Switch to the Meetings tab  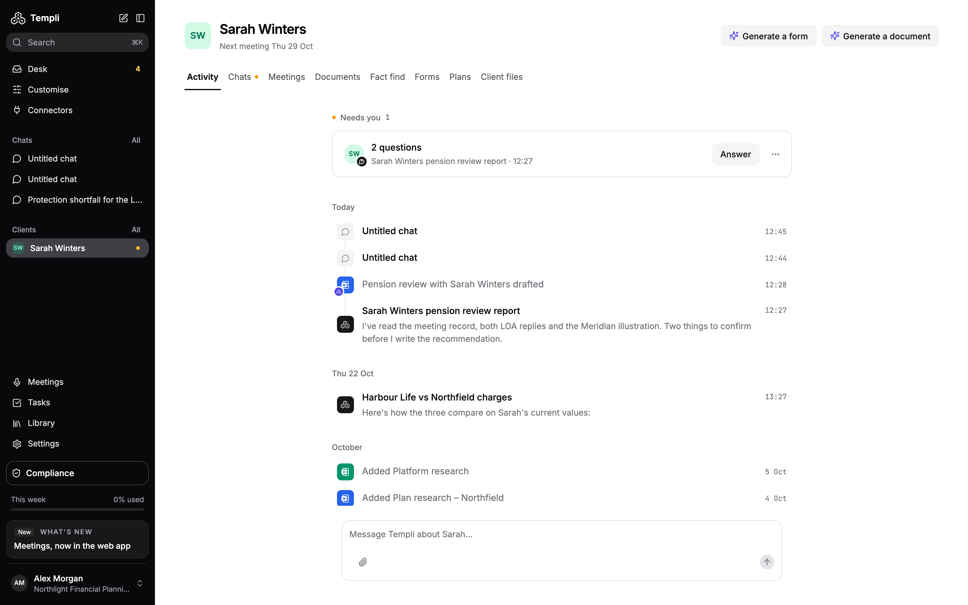click(x=286, y=77)
